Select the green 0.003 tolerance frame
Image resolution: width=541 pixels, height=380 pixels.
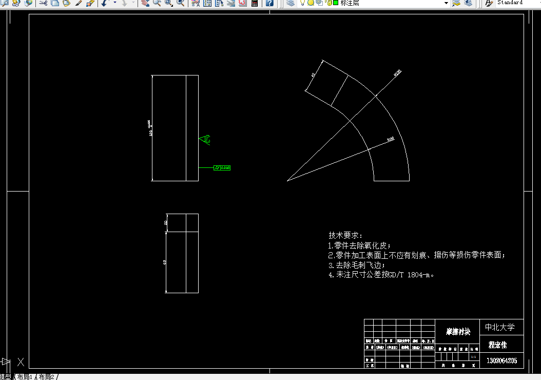point(222,168)
